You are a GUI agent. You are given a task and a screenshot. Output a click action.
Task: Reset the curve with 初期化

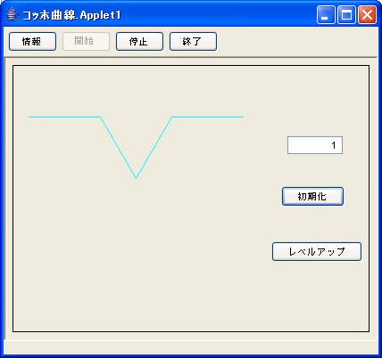pos(312,196)
